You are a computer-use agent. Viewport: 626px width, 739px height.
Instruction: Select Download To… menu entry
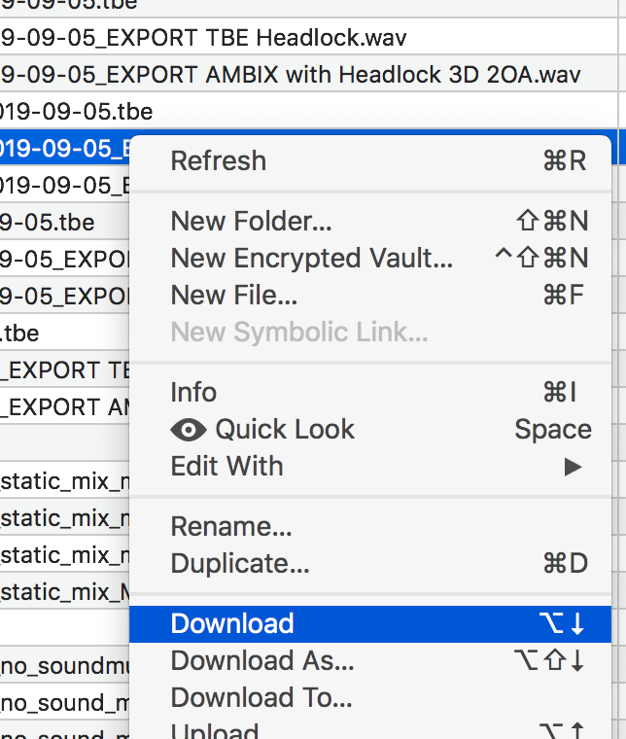point(261,697)
